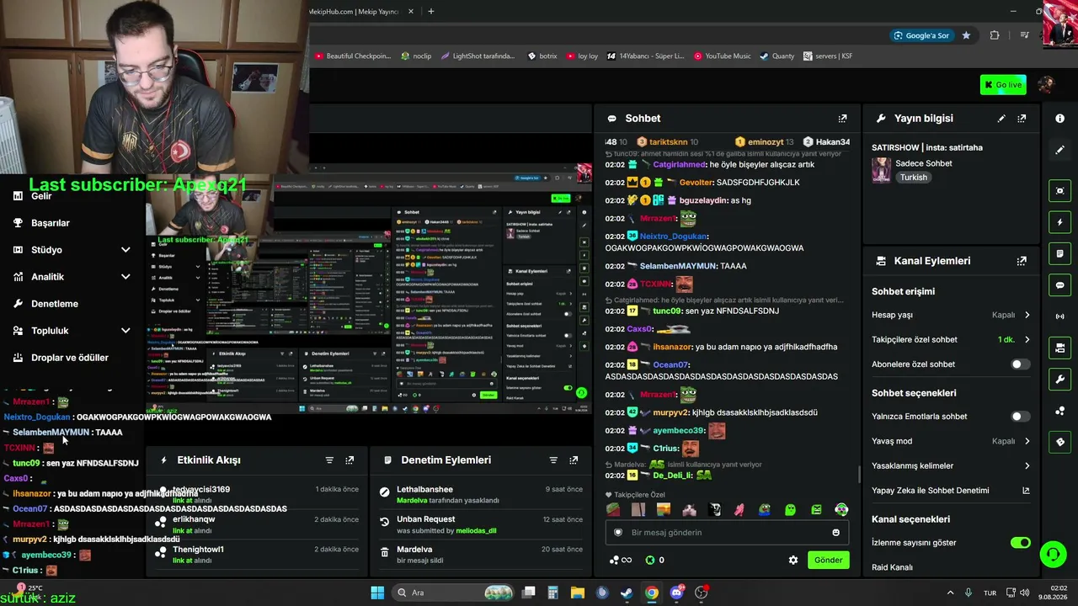Open Yasaklanmış kelimeler settings
Screen dimensions: 1078x606
click(x=951, y=465)
